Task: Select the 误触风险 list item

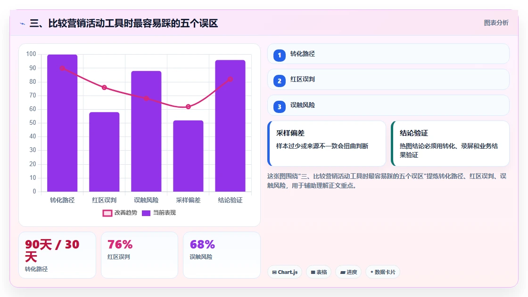Action: [388, 105]
